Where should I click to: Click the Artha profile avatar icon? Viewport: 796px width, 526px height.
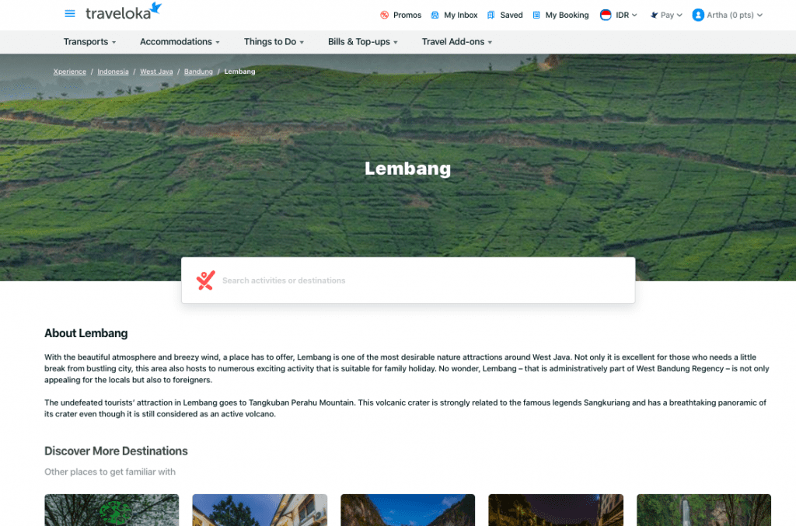tap(698, 16)
